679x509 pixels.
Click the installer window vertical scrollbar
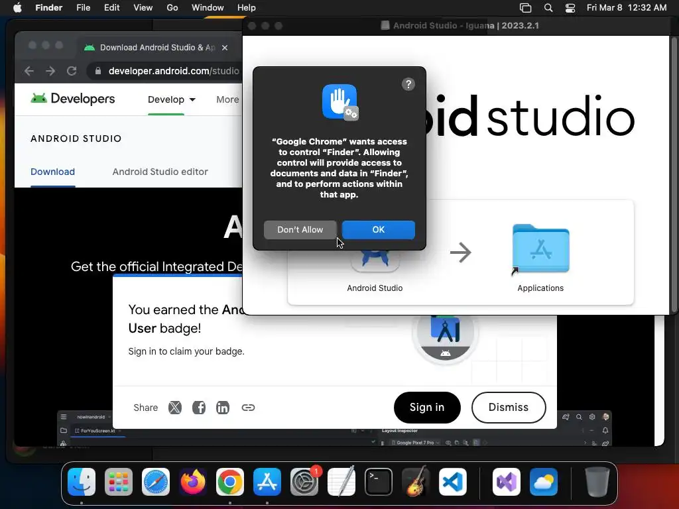[x=674, y=174]
